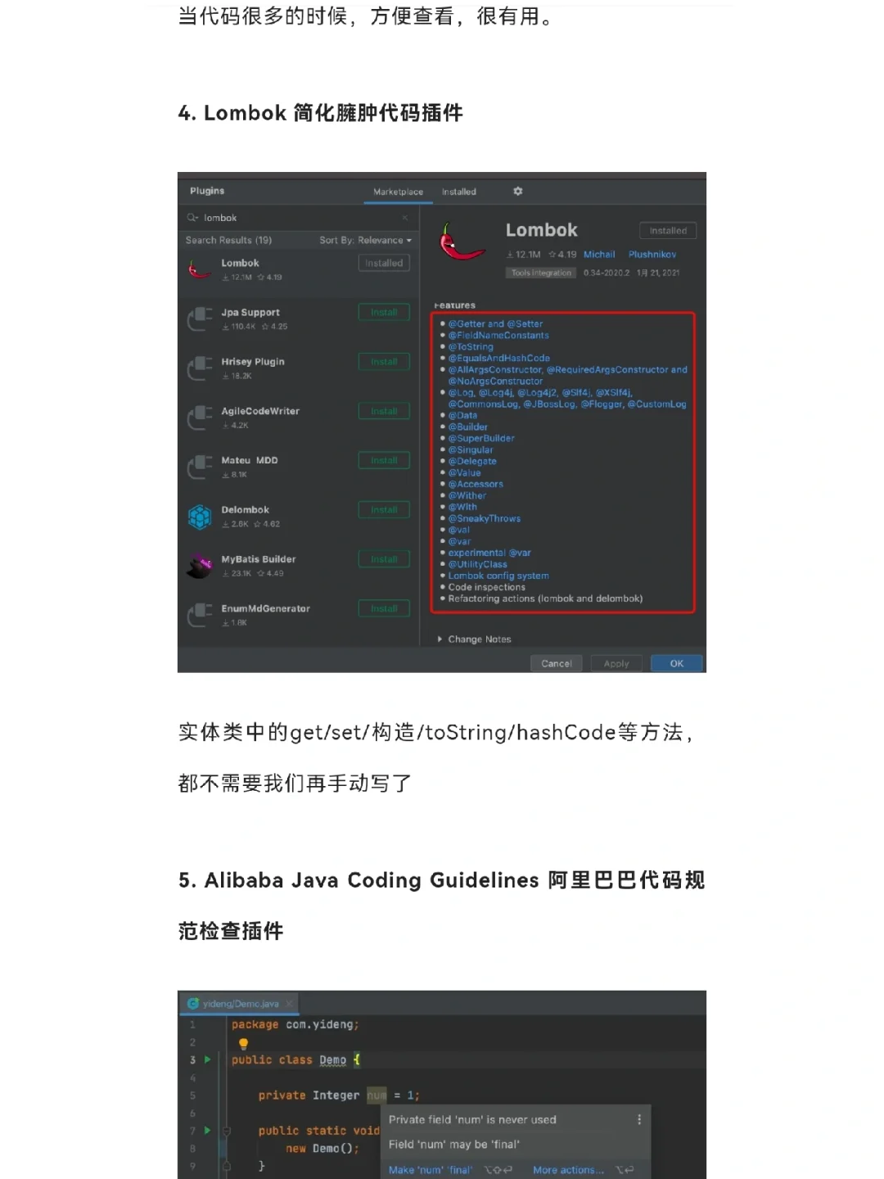Click into the lombok search input field
The width and height of the screenshot is (884, 1179).
click(299, 218)
